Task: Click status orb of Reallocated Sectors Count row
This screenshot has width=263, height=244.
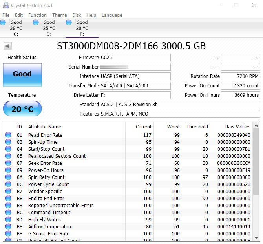Action: click(x=8, y=156)
